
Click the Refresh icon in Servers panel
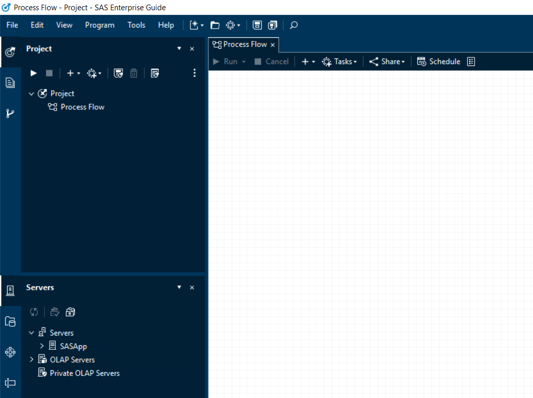34,311
